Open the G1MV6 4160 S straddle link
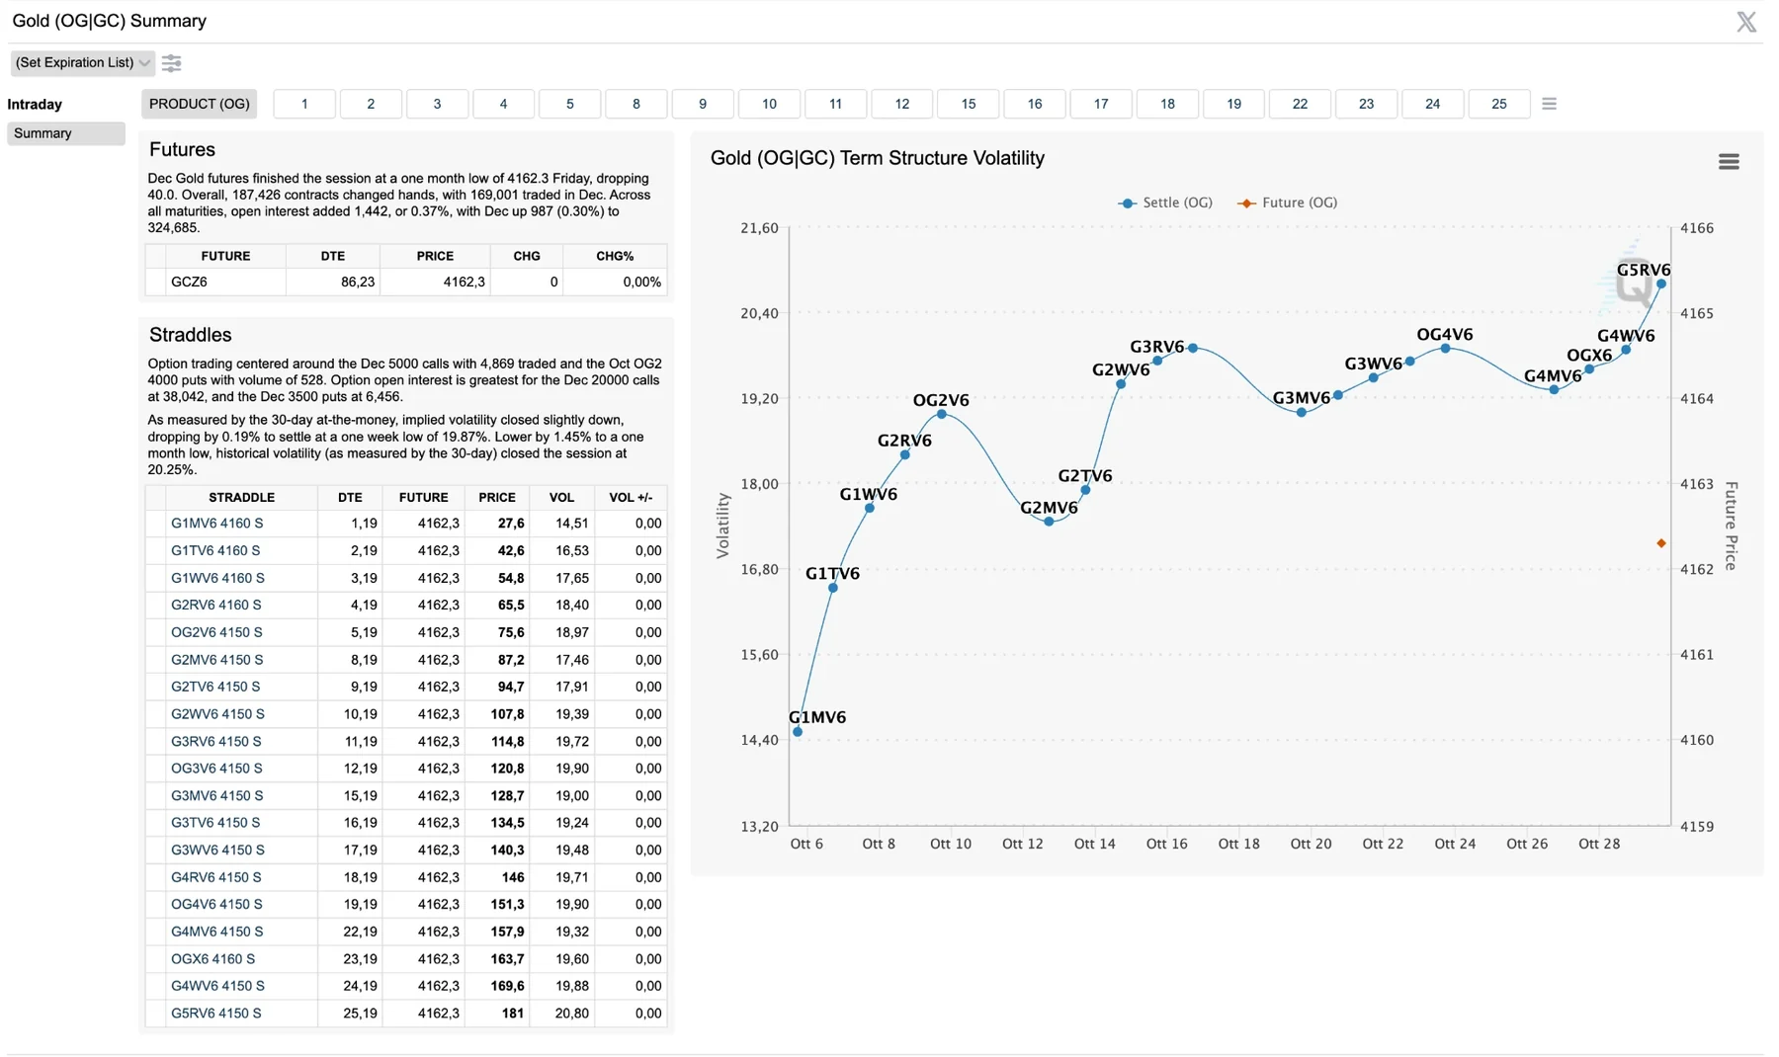Image resolution: width=1779 pixels, height=1057 pixels. [x=217, y=524]
